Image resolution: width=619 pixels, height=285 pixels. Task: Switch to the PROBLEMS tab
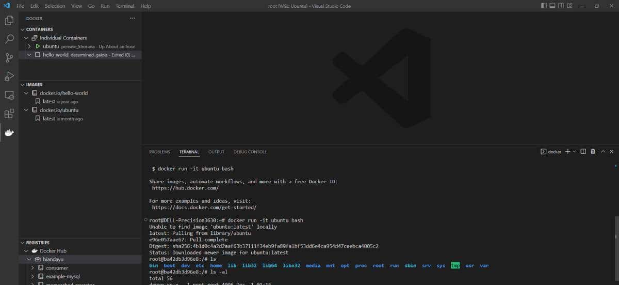pyautogui.click(x=159, y=152)
